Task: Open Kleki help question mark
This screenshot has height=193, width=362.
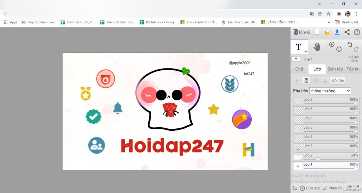Action: (x=357, y=32)
